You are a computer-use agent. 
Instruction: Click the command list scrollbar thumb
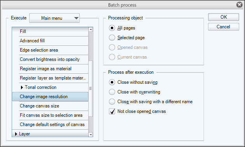pyautogui.click(x=91, y=88)
